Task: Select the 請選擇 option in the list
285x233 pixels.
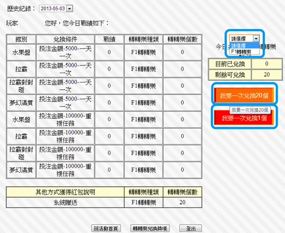Action: 245,46
